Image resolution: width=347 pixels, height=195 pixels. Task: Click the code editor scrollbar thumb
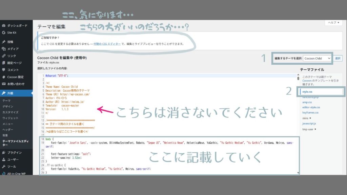pos(298,78)
